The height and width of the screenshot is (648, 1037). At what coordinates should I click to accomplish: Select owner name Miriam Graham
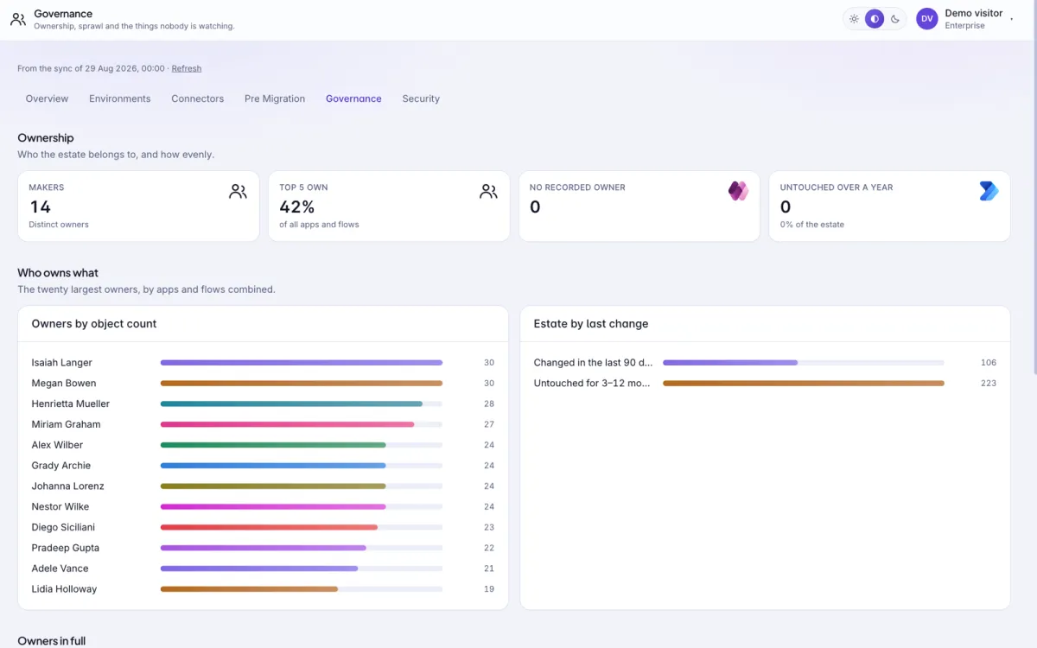(66, 424)
